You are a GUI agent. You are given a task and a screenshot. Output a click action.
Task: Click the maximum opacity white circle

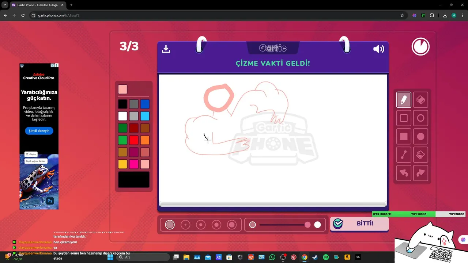[317, 225]
